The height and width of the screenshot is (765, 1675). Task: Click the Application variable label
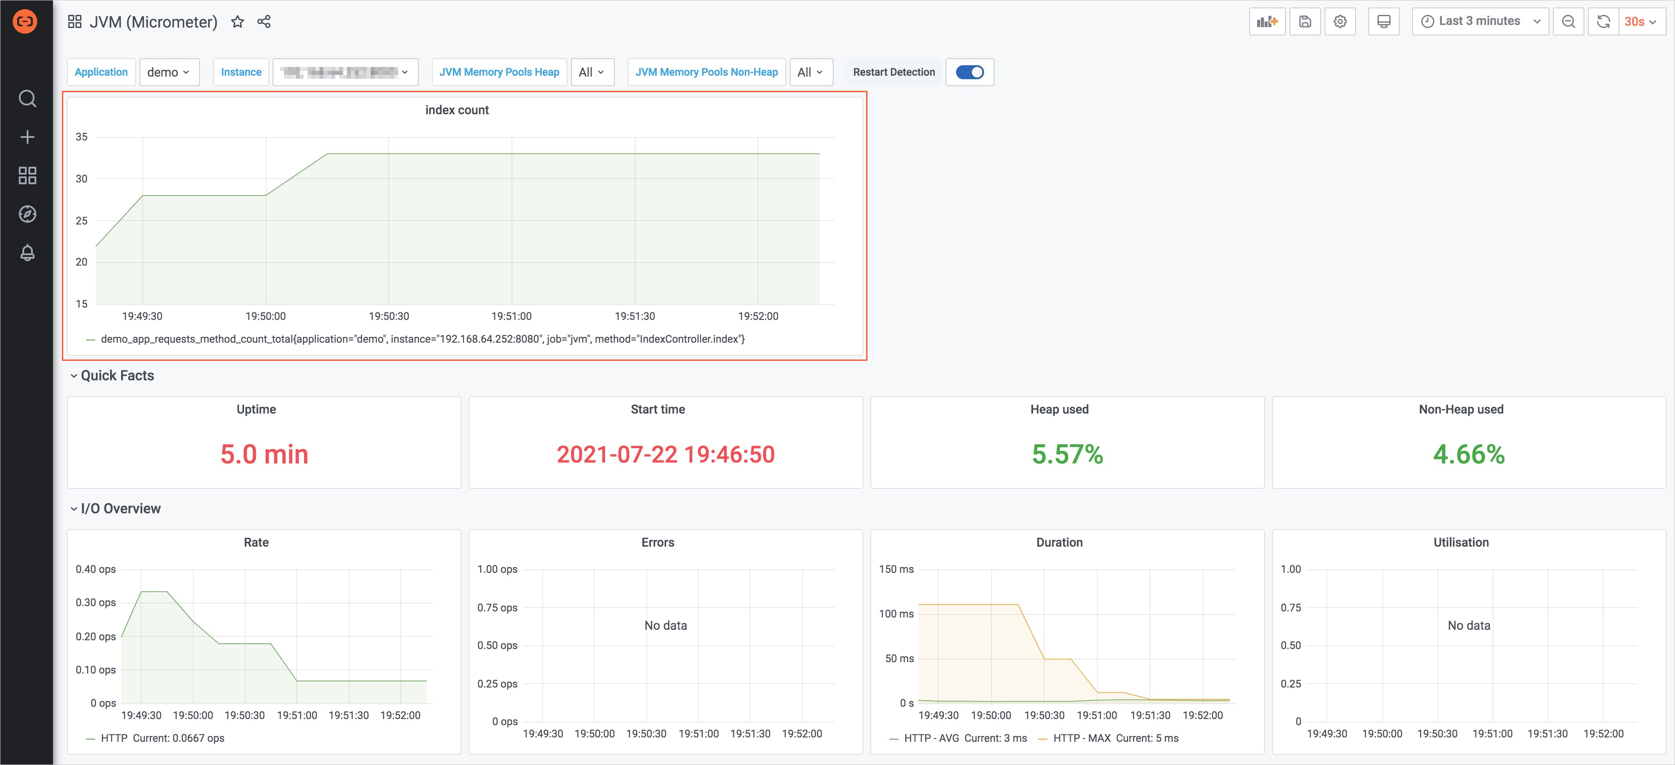101,72
